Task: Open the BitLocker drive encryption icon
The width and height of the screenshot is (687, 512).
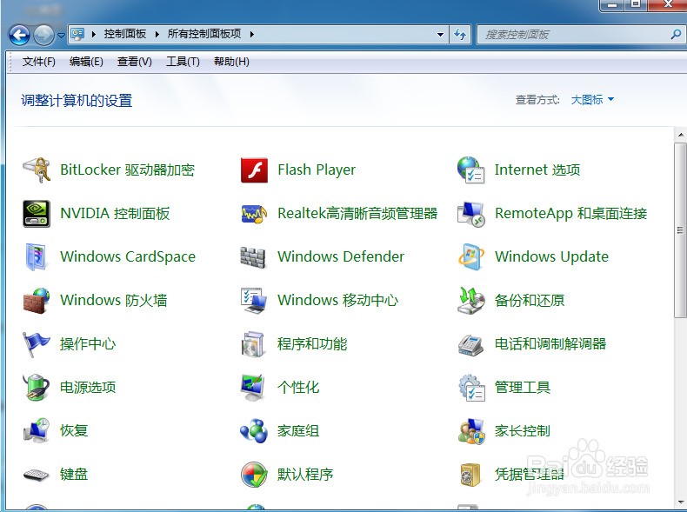Action: point(37,170)
